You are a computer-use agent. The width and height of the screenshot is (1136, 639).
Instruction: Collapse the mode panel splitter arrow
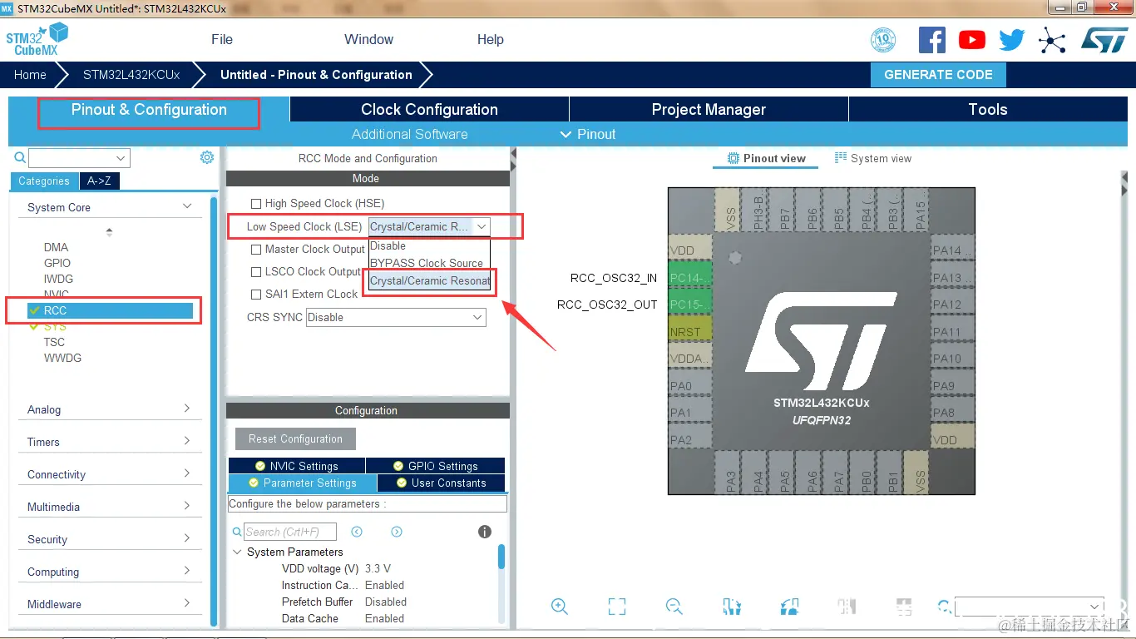click(513, 154)
